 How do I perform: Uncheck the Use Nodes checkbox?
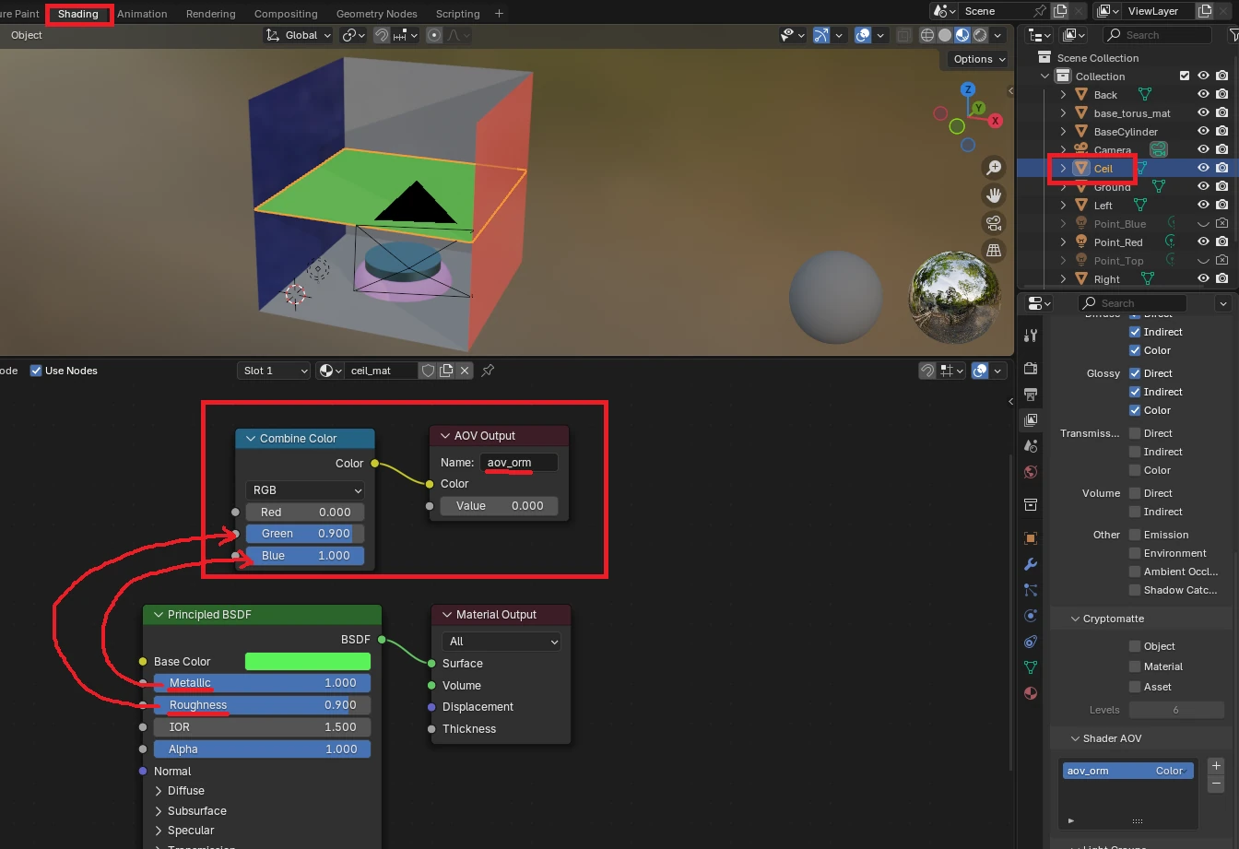point(37,371)
